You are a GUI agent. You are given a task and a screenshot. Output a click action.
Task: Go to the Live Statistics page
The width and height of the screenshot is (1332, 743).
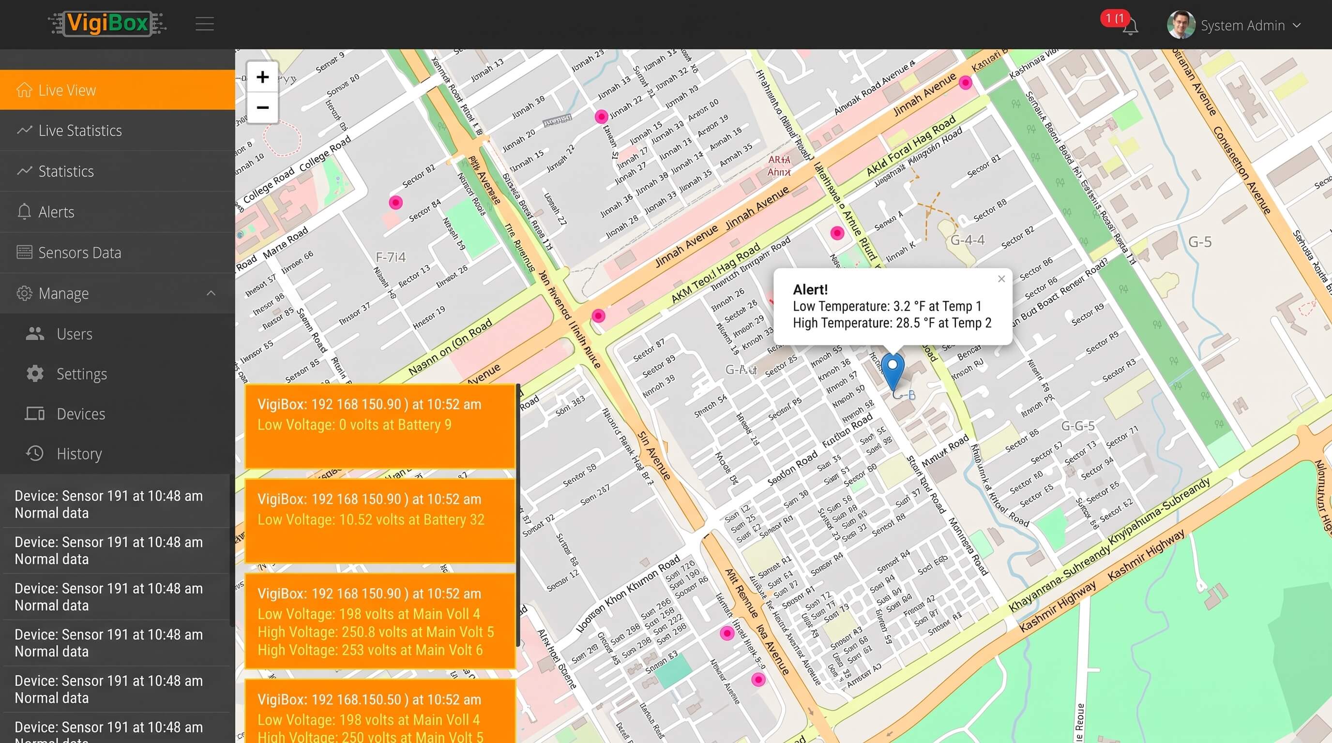click(118, 130)
